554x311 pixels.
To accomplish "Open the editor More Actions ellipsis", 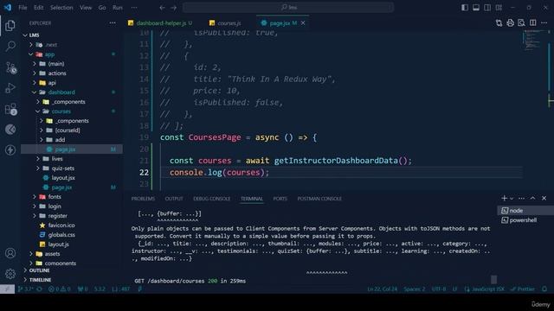I will [544, 23].
